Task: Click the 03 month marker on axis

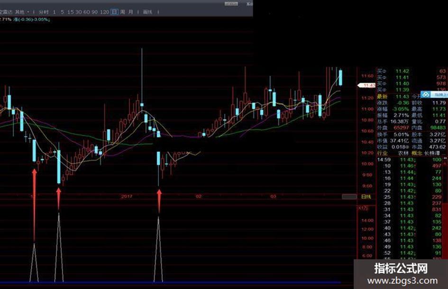Action: 274,196
